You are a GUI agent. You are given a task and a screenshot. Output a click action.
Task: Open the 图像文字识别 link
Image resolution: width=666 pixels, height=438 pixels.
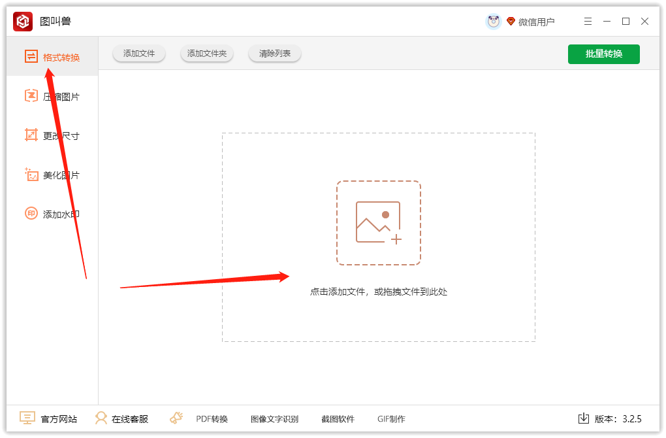[274, 418]
